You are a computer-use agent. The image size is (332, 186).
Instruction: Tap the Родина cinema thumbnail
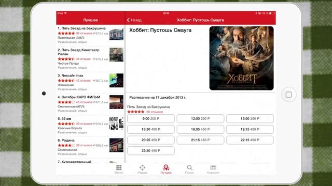point(116,145)
